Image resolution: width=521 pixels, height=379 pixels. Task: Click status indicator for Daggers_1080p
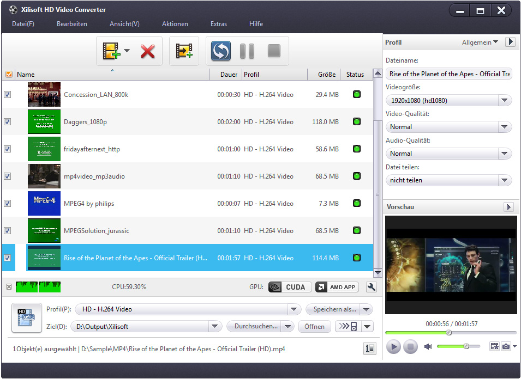pyautogui.click(x=357, y=121)
